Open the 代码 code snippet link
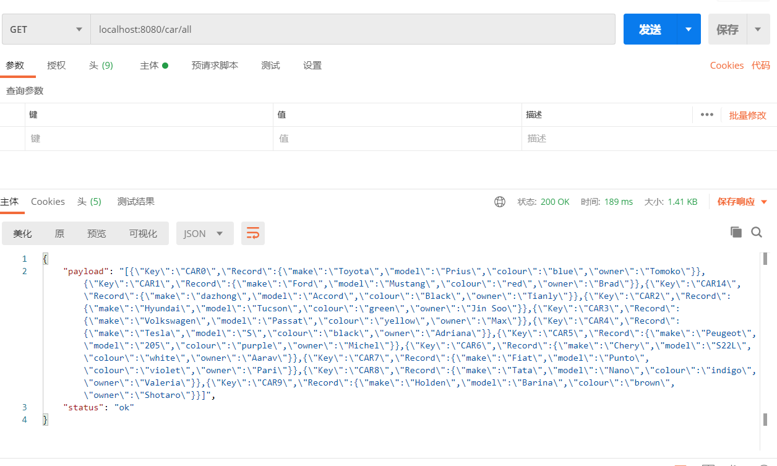The width and height of the screenshot is (777, 466). 760,65
